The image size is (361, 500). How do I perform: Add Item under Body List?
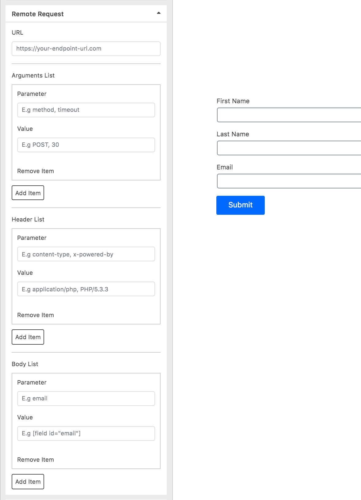click(x=28, y=482)
